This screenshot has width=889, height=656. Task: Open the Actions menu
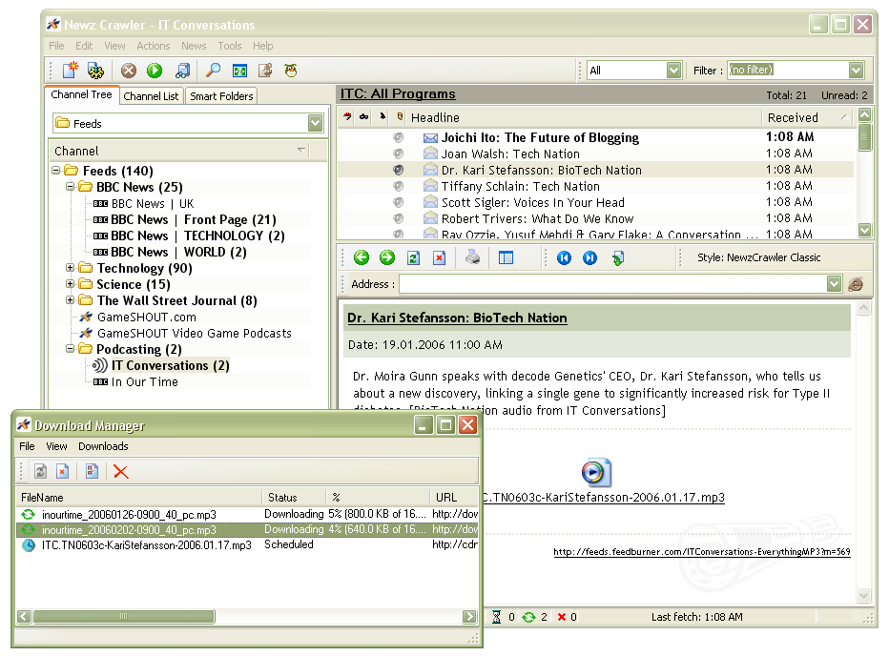(153, 46)
